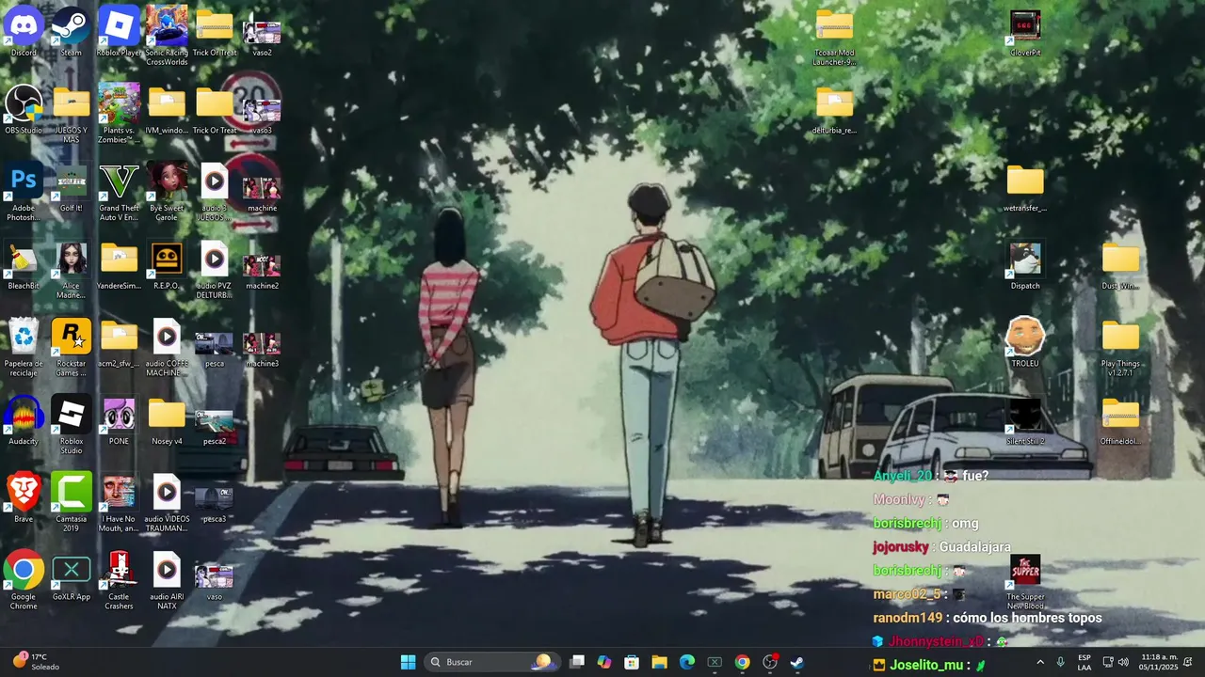
Task: Open Task View from the taskbar
Action: (578, 662)
